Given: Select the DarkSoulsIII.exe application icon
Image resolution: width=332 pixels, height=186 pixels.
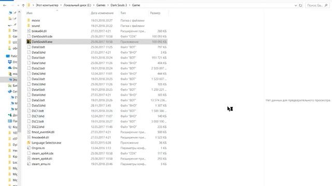Looking at the screenshot, I should (29, 42).
